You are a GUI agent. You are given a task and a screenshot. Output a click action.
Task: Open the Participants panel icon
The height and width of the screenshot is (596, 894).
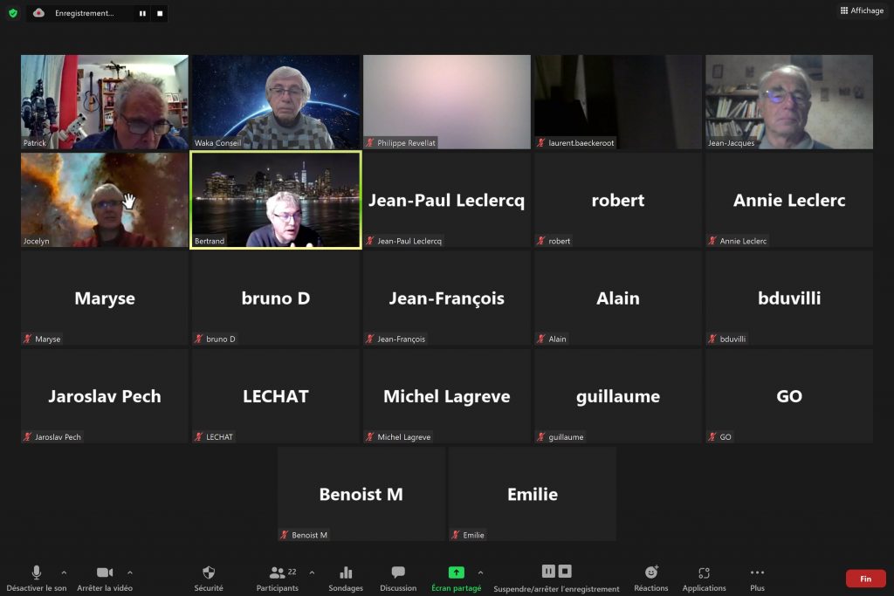[277, 572]
